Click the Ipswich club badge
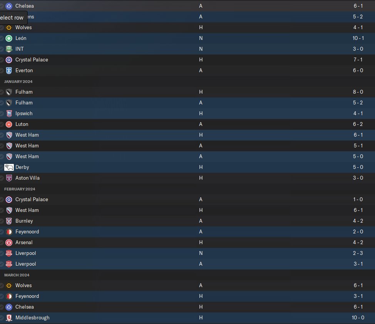Image resolution: width=375 pixels, height=324 pixels. 9,114
